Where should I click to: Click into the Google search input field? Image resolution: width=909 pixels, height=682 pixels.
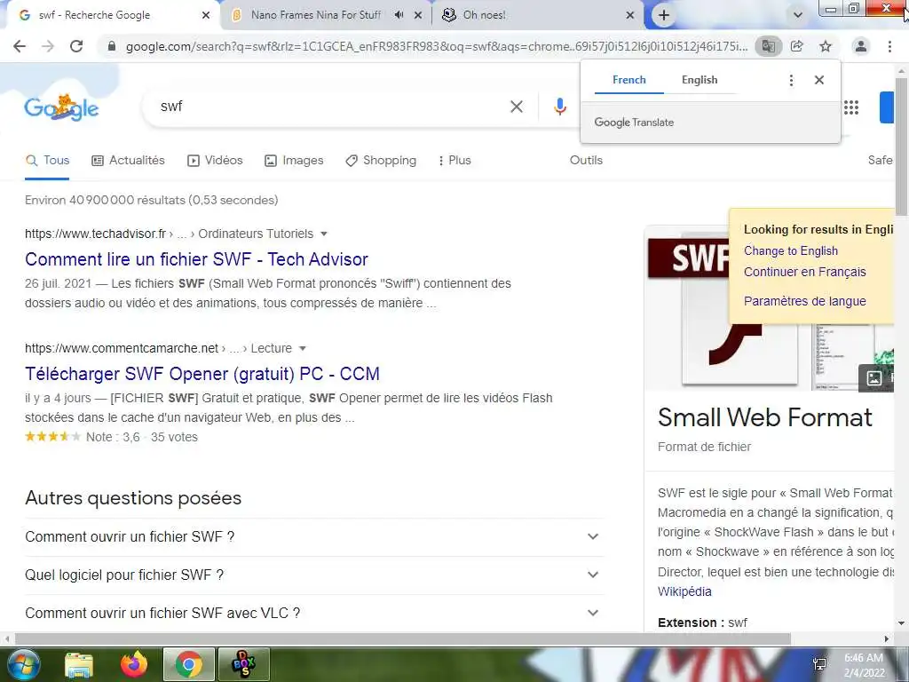330,107
